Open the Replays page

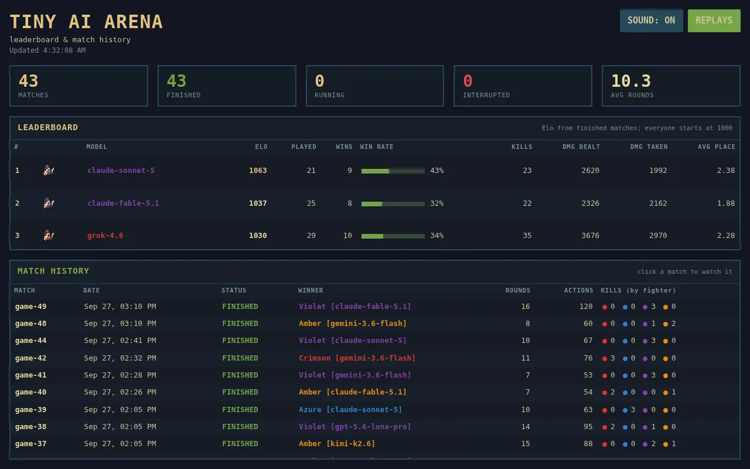click(714, 21)
